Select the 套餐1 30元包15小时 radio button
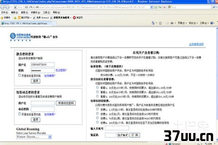 pyautogui.click(x=97, y=88)
